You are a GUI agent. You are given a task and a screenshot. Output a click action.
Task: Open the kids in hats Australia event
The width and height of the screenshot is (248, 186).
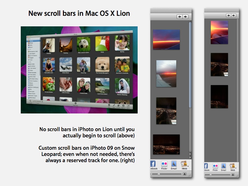[122, 64]
